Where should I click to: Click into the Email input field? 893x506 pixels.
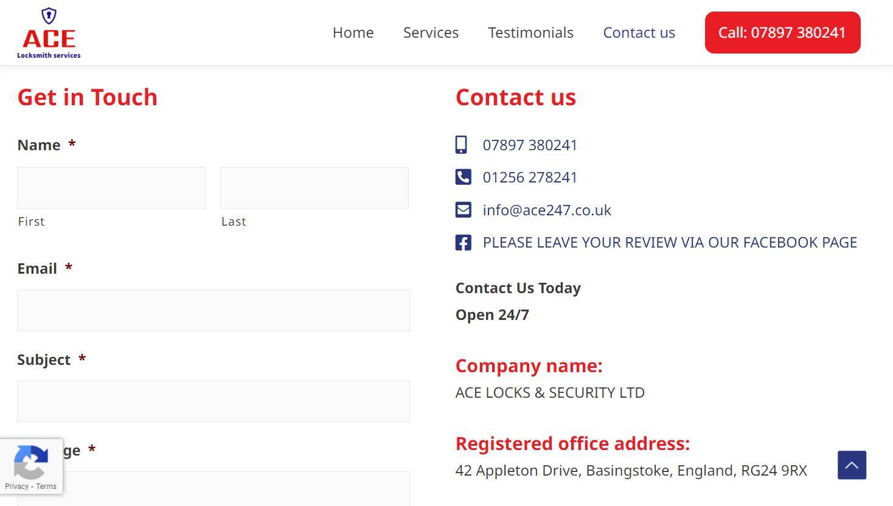point(214,311)
